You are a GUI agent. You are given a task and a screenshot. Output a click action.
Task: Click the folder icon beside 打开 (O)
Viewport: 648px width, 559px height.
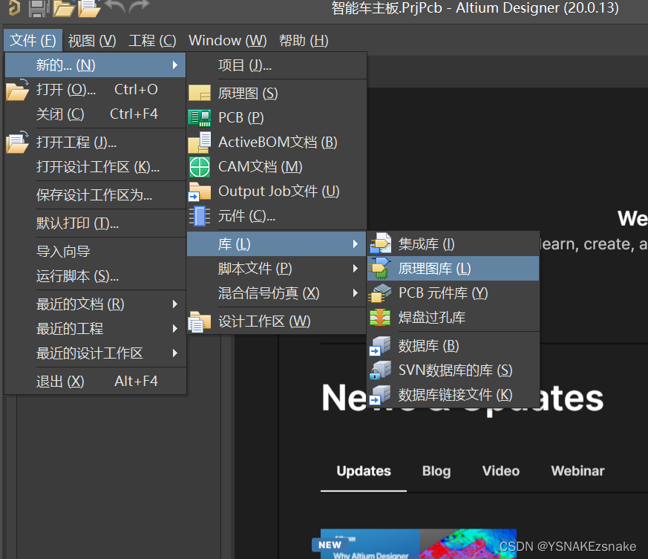[17, 90]
